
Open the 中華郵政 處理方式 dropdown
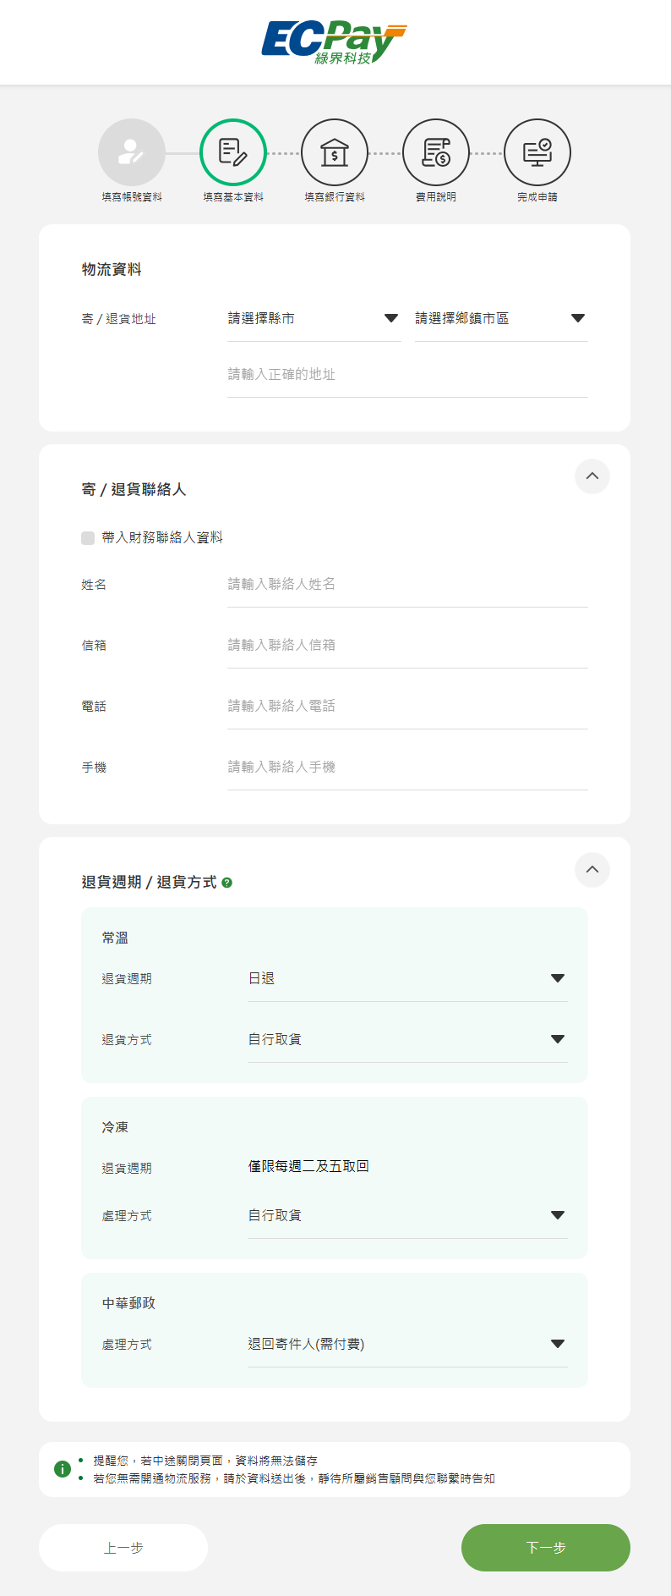pos(406,1345)
